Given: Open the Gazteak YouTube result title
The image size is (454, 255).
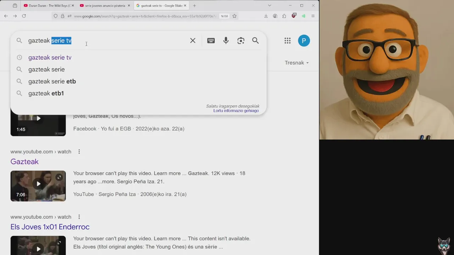Looking at the screenshot, I should click(24, 161).
